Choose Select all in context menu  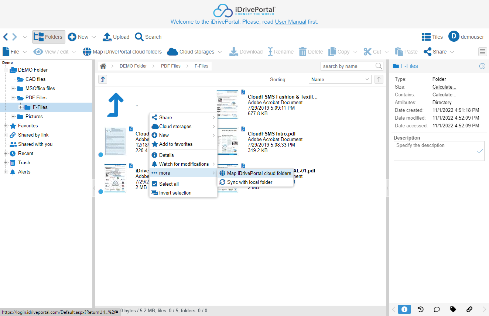[x=169, y=184]
